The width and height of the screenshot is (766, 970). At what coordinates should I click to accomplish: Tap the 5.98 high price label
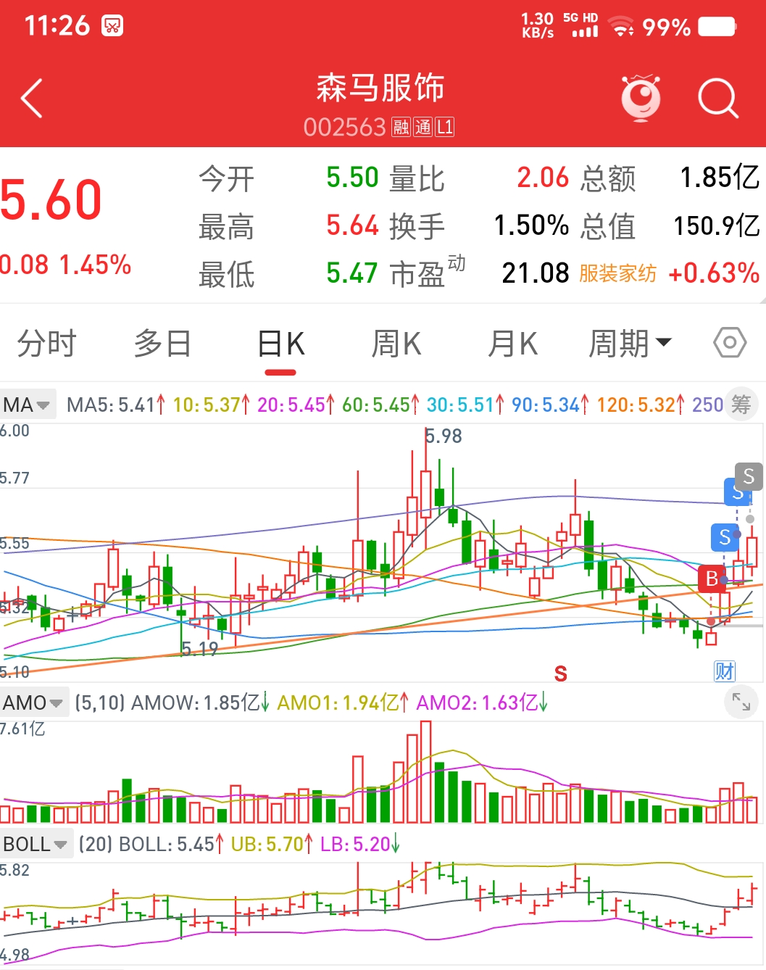tap(444, 436)
